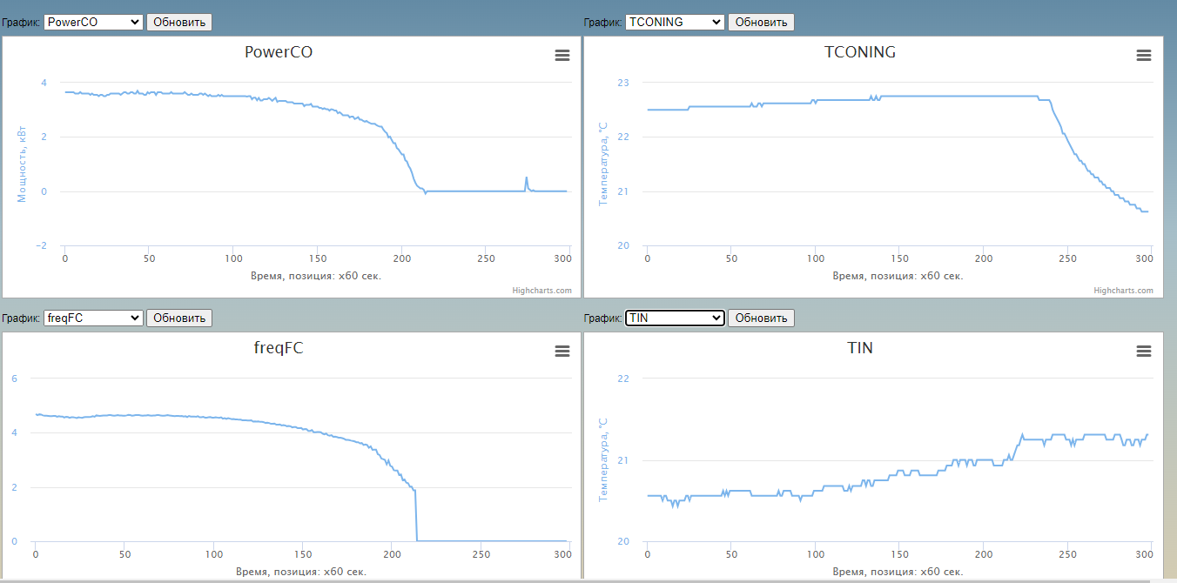This screenshot has width=1177, height=583.
Task: Open the TIN chart hamburger menu
Action: pos(1144,351)
